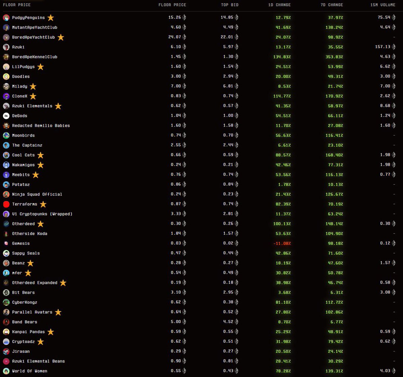Open the World Of Women collection link
Viewport: 403px width, 377px height.
pos(30,371)
